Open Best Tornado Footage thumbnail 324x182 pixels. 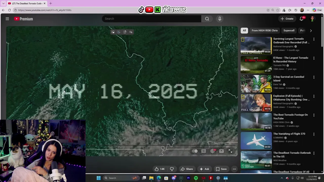[x=256, y=121]
